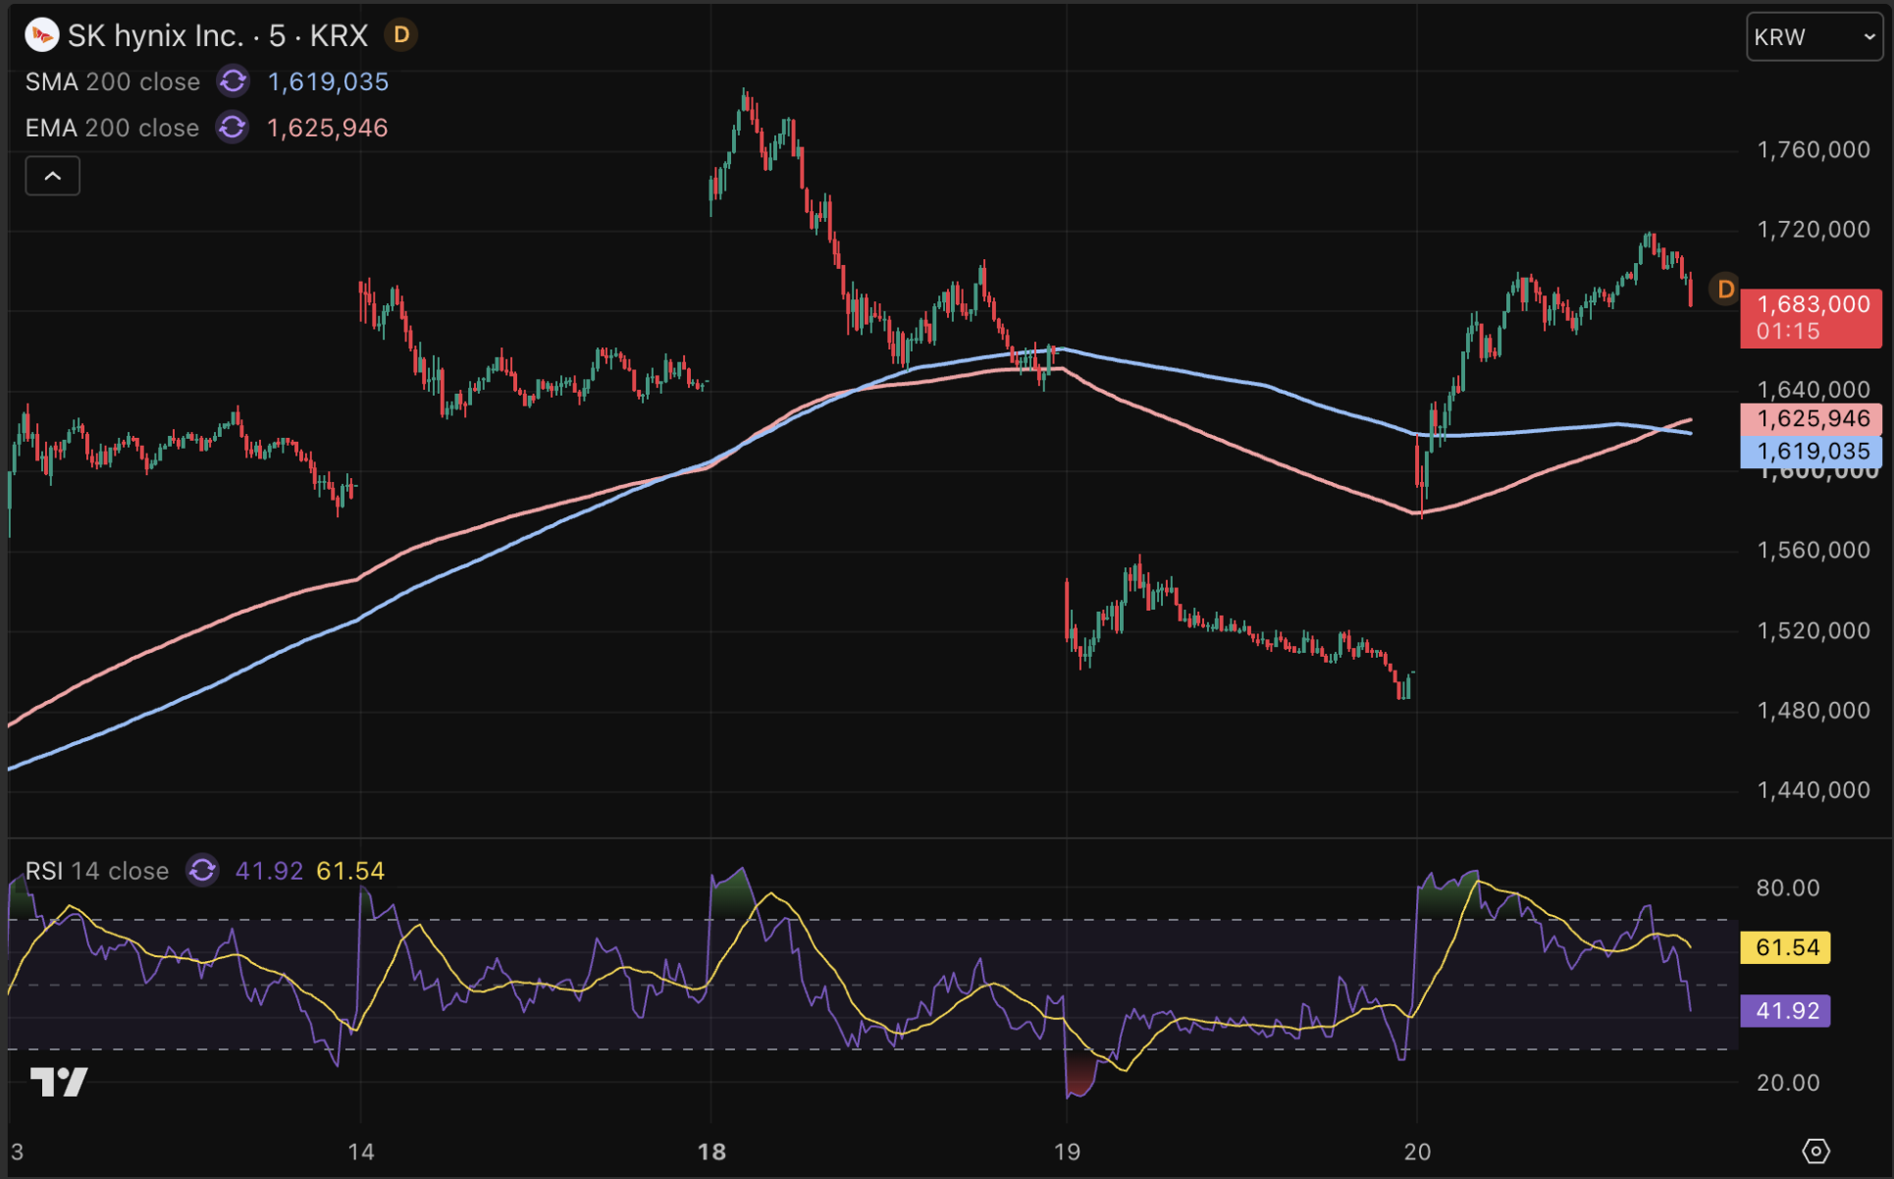The width and height of the screenshot is (1894, 1179).
Task: Click the 1,760,000 price axis label
Action: [1814, 150]
